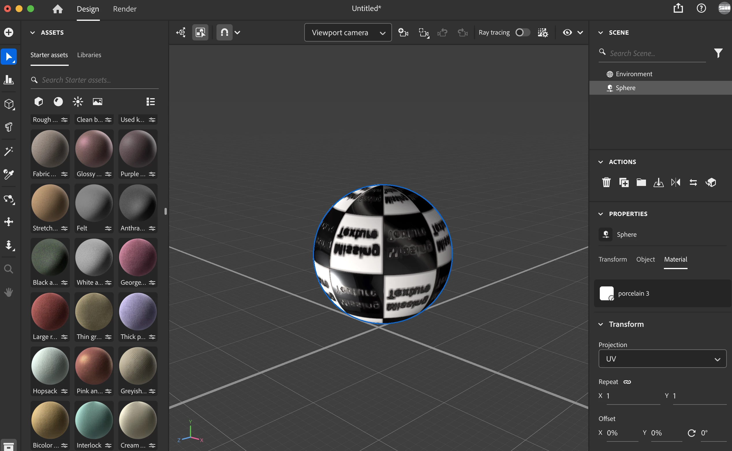The image size is (732, 451).
Task: Open the scene filter funnel icon
Action: [718, 53]
